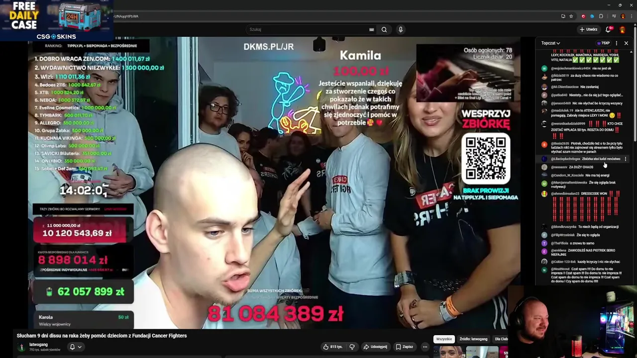Open the latwogang channel name link

pyautogui.click(x=38, y=345)
